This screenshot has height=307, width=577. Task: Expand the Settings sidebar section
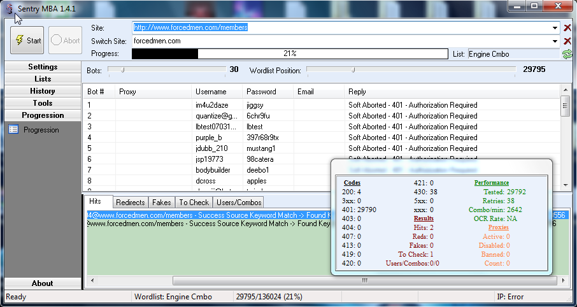pos(43,67)
